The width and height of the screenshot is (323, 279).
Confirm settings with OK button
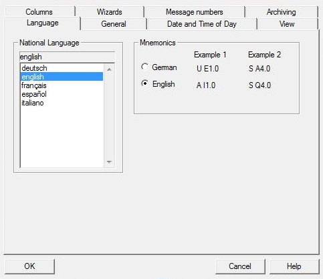point(29,266)
